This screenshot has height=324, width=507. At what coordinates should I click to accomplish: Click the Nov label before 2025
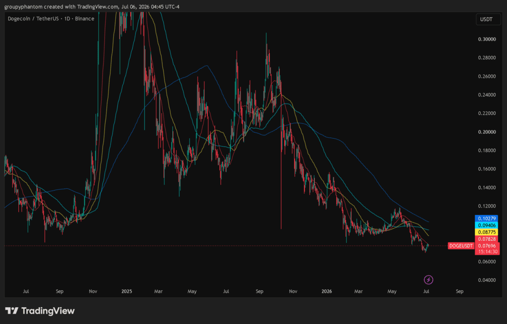93,291
